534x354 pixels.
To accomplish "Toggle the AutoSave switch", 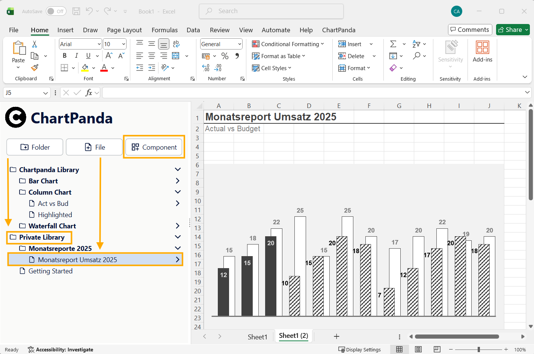I will point(56,11).
